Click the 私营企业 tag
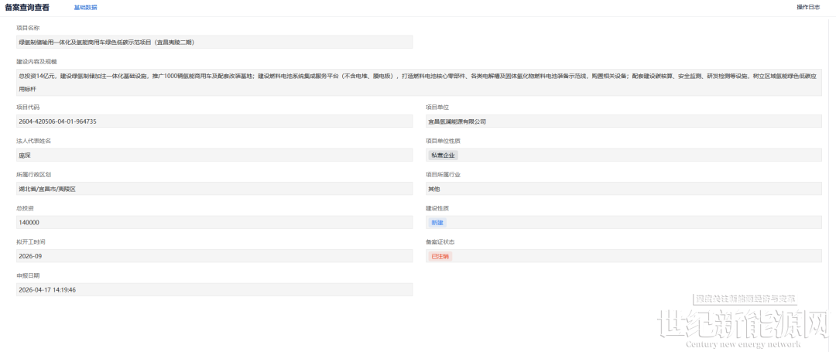Screen dimensions: 836x352 click(x=444, y=155)
